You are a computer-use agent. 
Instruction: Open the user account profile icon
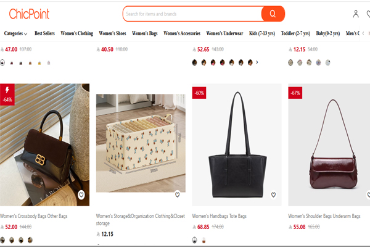click(356, 14)
